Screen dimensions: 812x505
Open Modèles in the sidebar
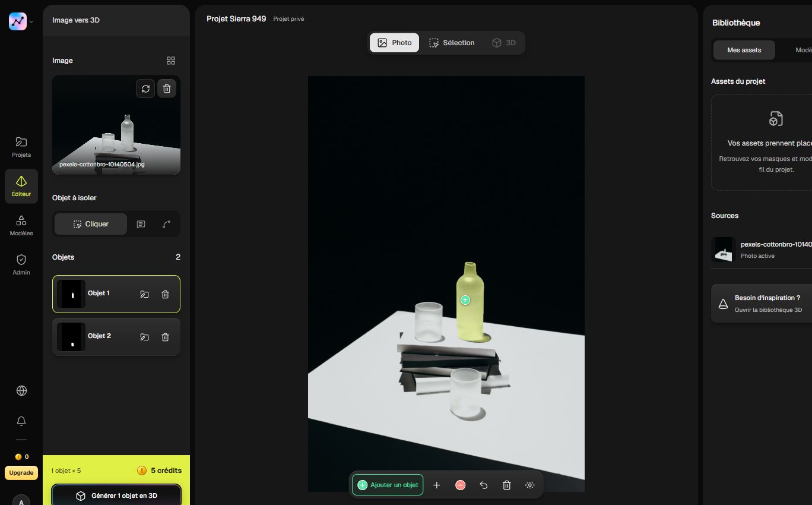coord(21,226)
